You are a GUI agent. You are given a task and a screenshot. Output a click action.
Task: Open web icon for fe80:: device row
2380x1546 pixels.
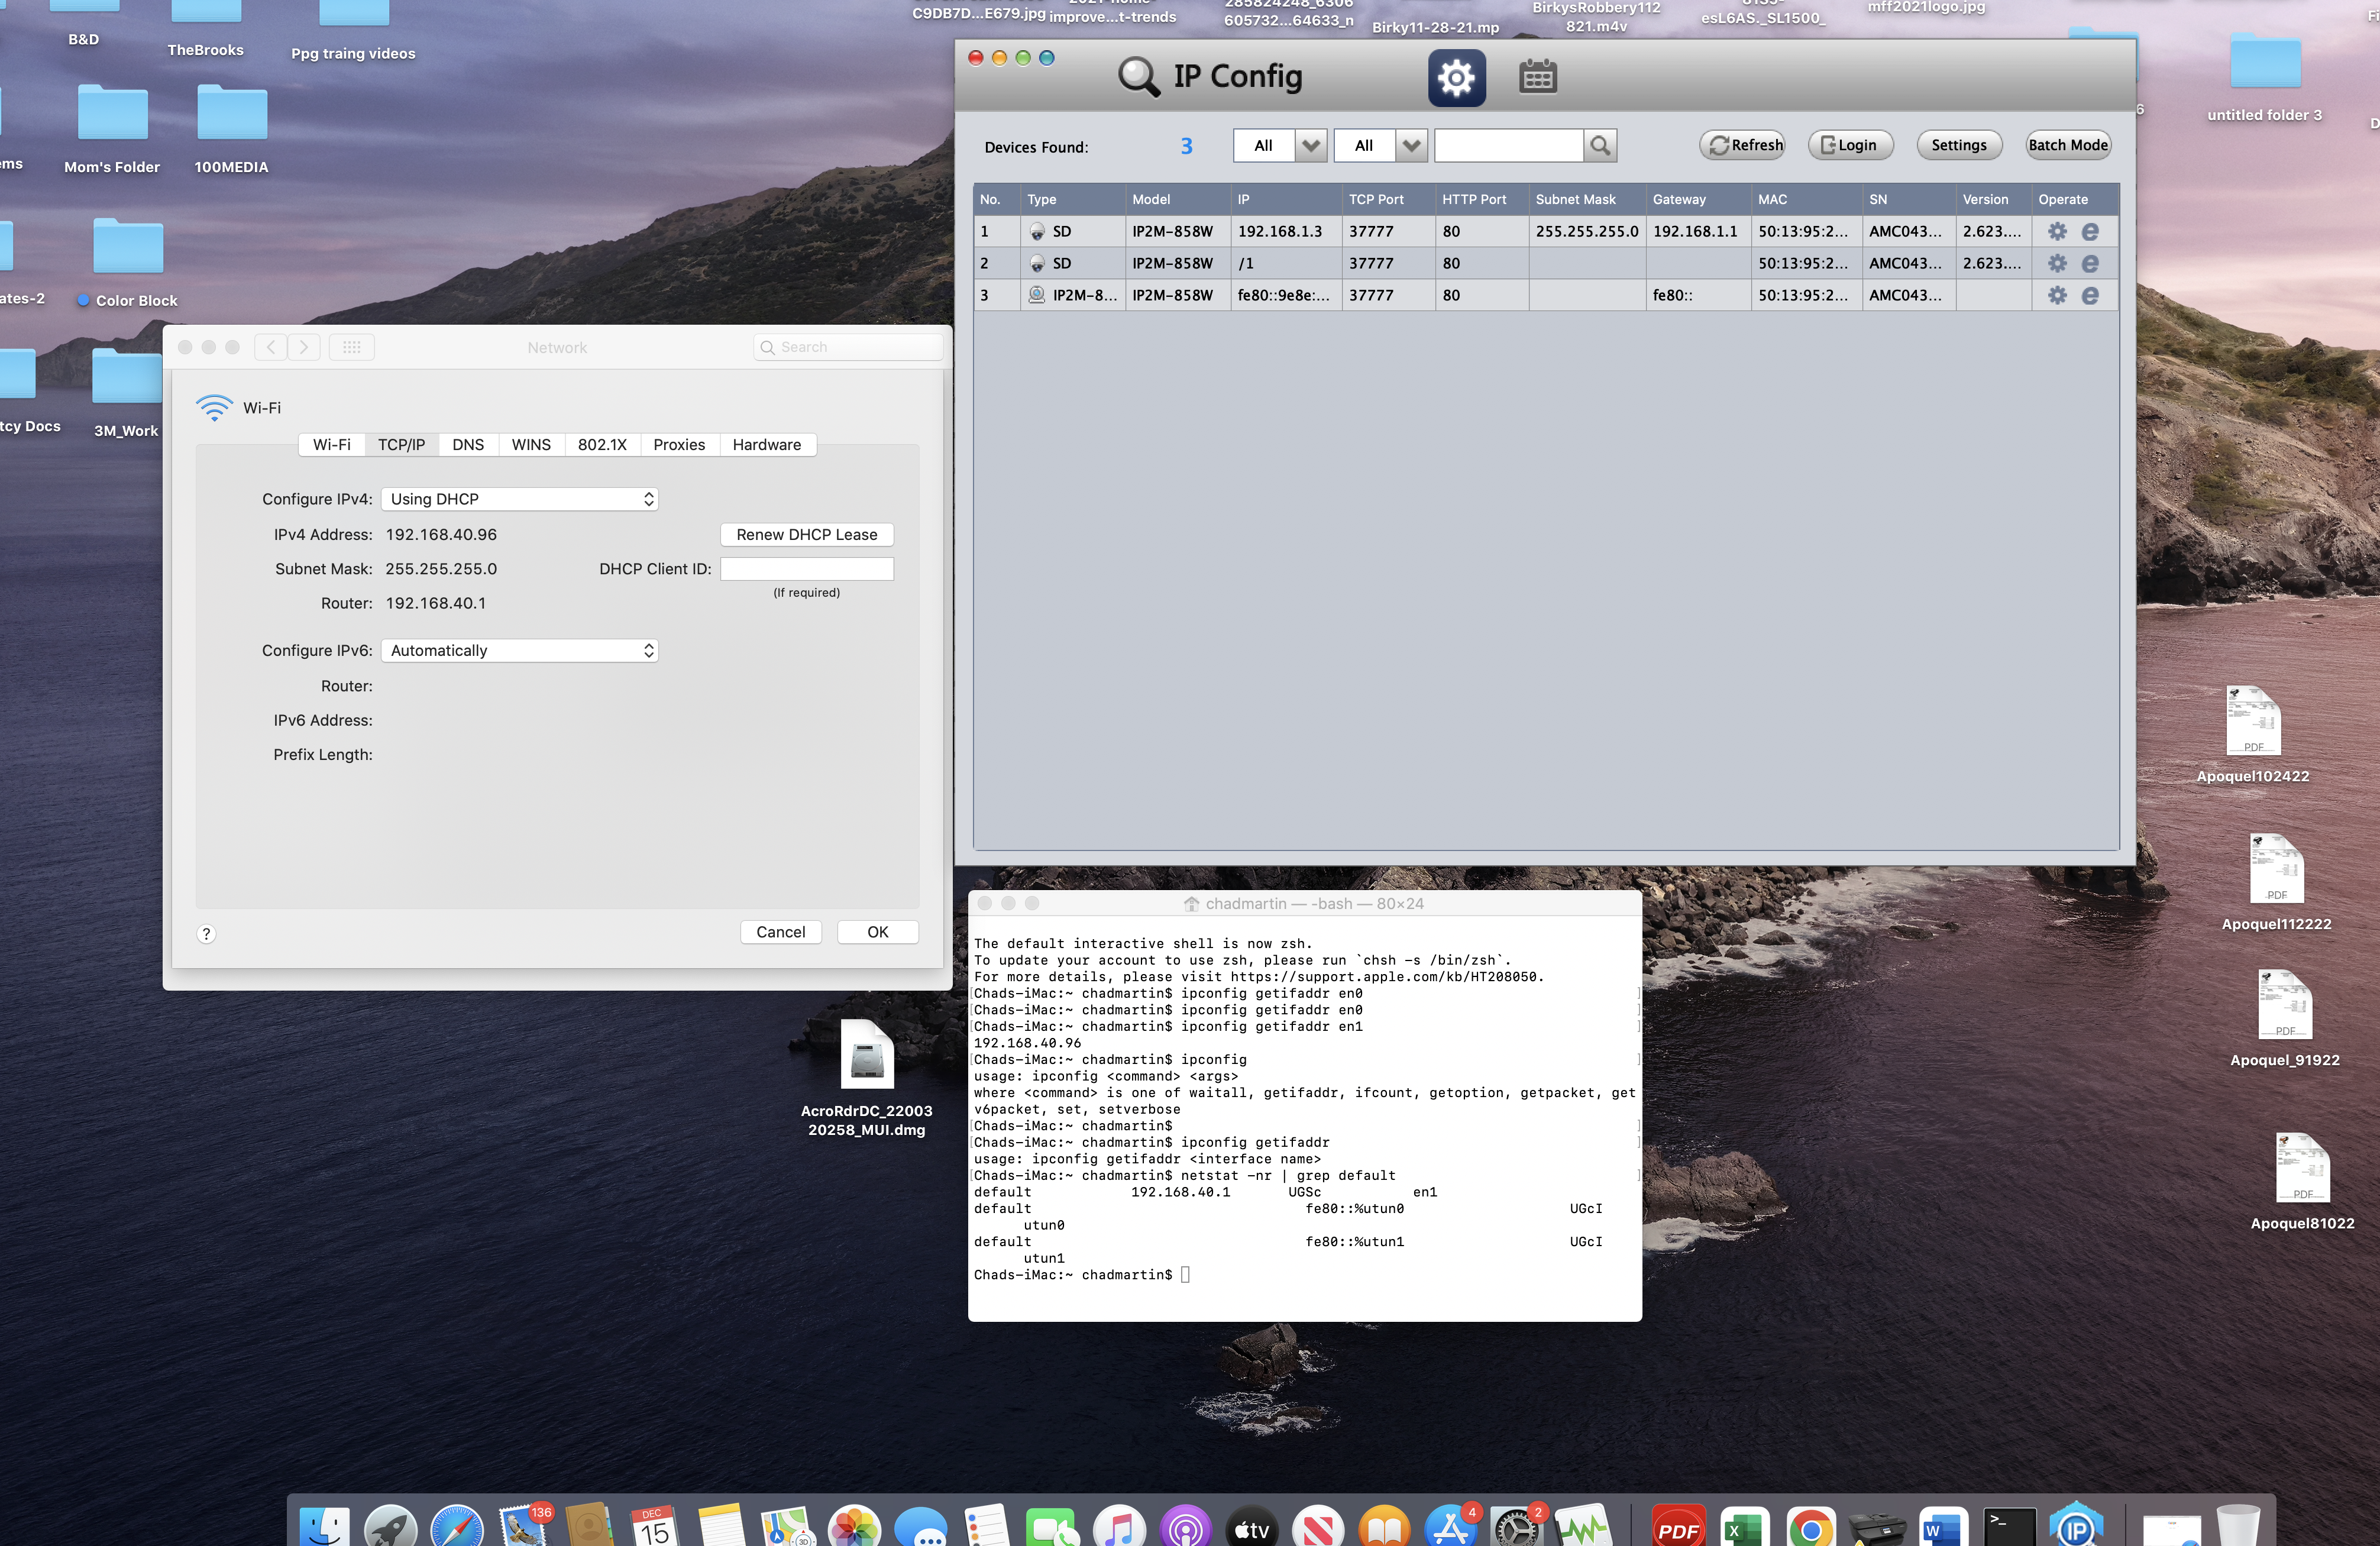tap(2090, 295)
